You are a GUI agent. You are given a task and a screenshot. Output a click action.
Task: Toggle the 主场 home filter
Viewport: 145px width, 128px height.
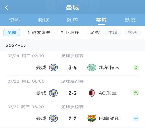pos(113,33)
